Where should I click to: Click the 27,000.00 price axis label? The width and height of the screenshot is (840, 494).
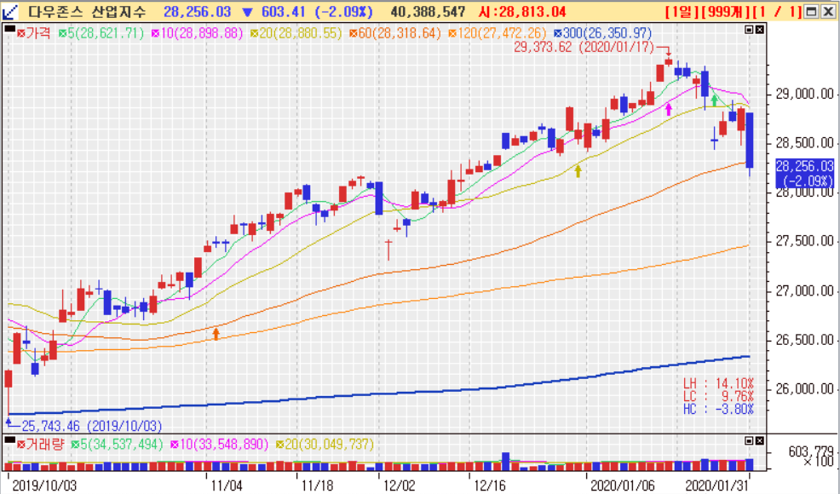804,291
